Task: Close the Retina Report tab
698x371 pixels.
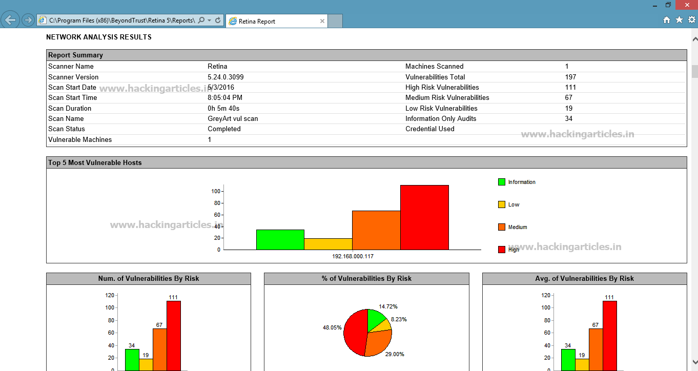Action: pyautogui.click(x=322, y=21)
